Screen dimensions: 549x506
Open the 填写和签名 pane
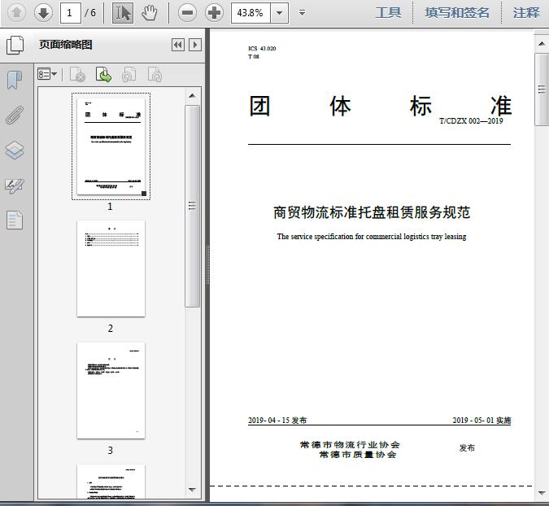(457, 13)
